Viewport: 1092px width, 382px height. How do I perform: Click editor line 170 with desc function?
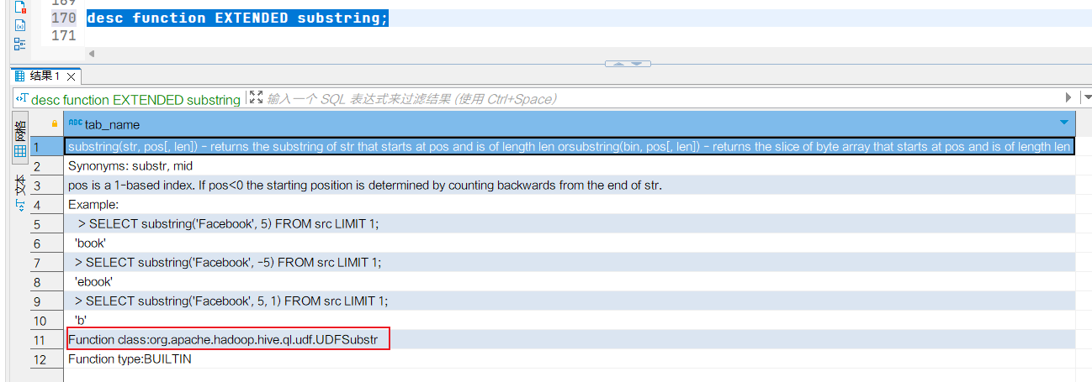[x=237, y=18]
